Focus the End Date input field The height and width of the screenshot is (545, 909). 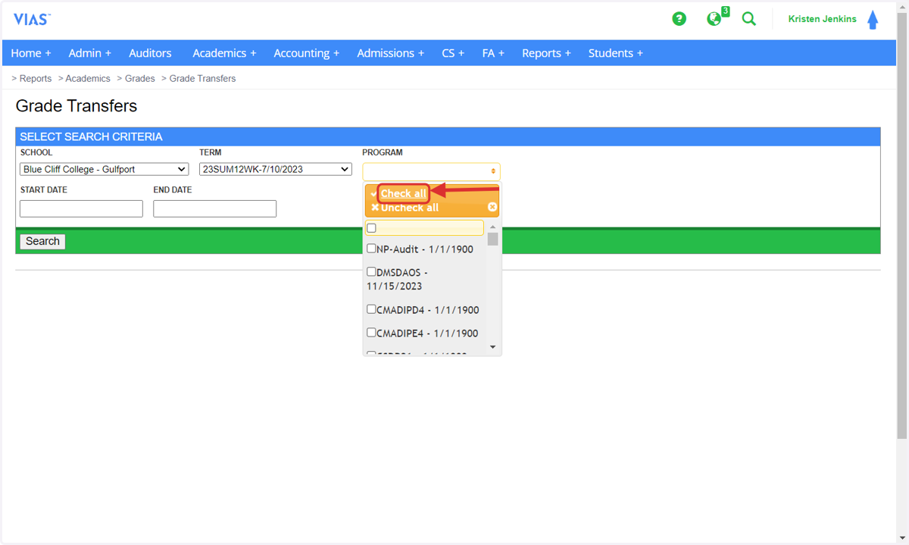(214, 208)
